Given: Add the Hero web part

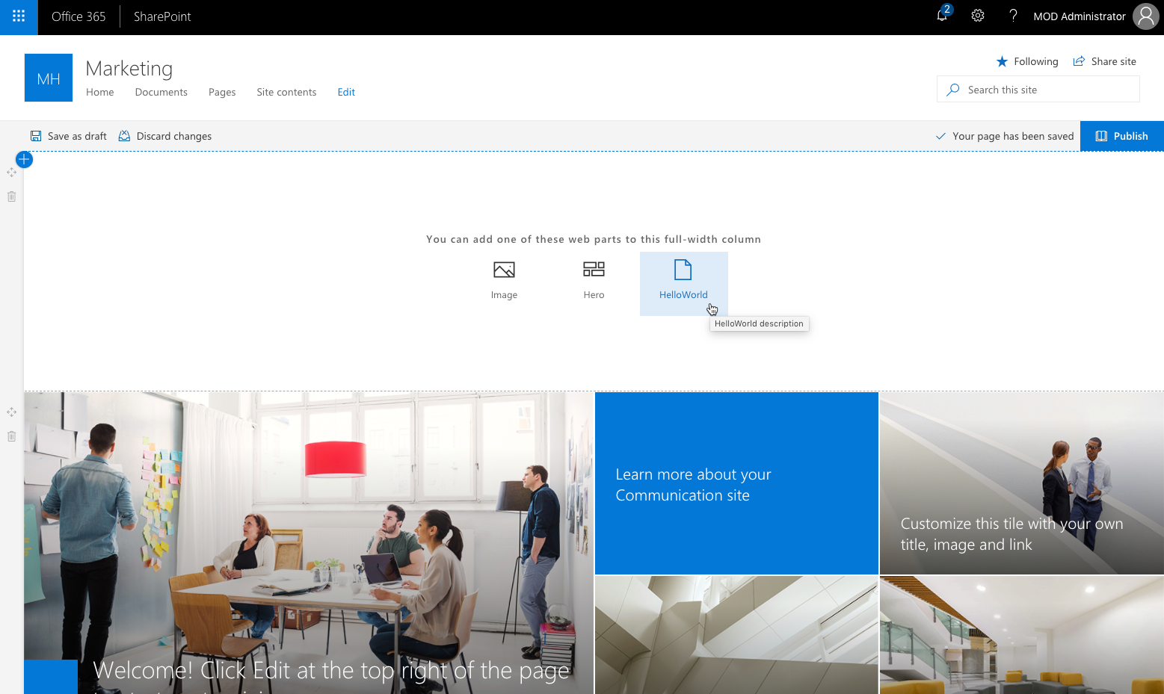Looking at the screenshot, I should click(x=594, y=281).
